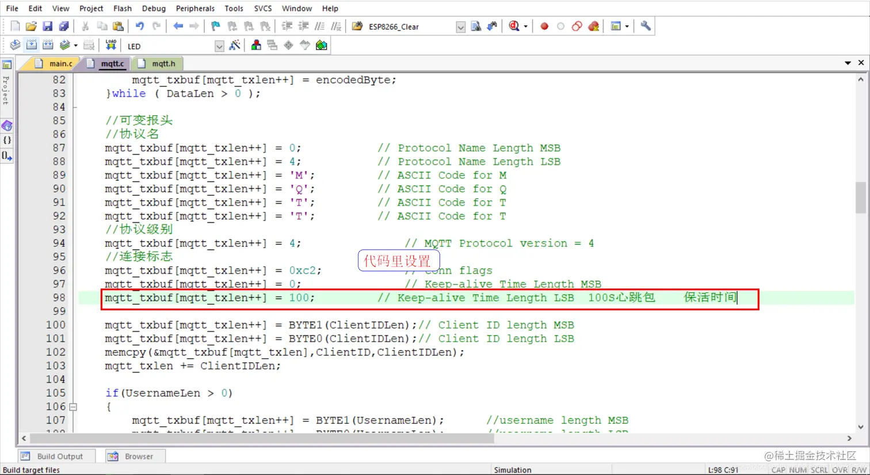This screenshot has height=475, width=870.
Task: Open the Debug menu
Action: tap(154, 8)
